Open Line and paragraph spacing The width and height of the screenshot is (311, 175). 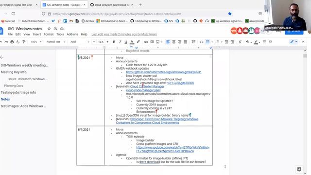click(x=193, y=42)
